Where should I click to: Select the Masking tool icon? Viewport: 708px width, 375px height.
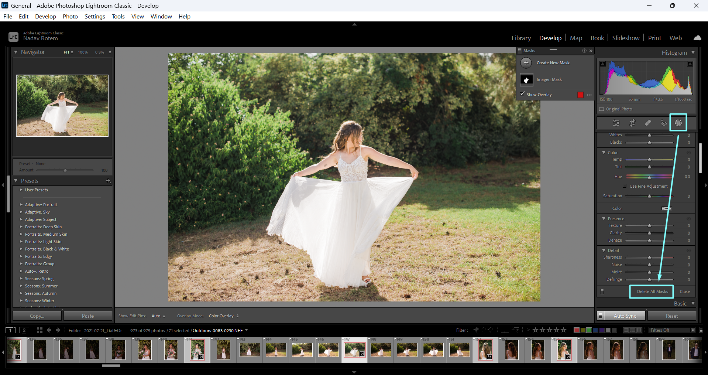[678, 123]
